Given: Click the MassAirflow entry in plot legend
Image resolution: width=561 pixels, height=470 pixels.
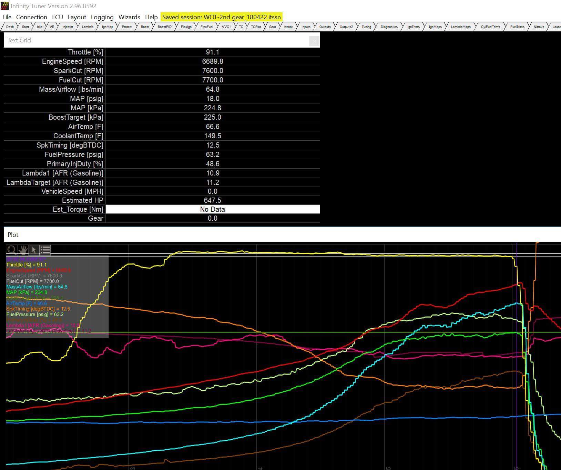Looking at the screenshot, I should (37, 287).
